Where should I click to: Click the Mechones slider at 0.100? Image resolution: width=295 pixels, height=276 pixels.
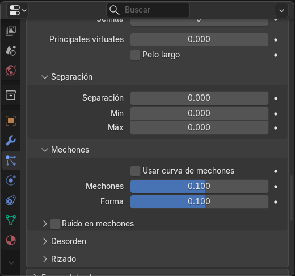pyautogui.click(x=199, y=187)
